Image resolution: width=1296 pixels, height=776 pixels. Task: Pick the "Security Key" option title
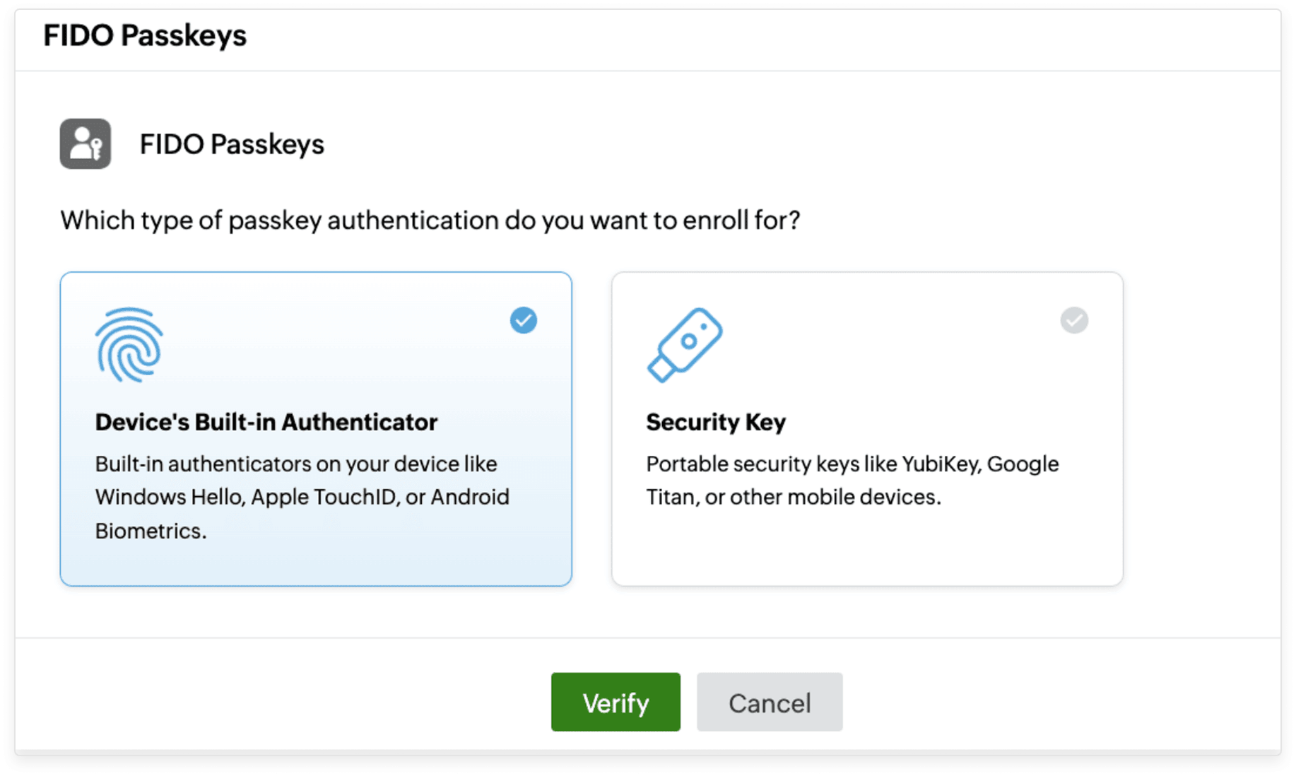715,422
